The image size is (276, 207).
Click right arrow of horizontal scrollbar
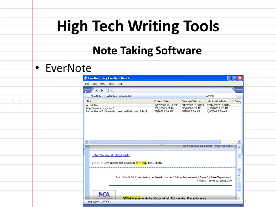click(x=239, y=142)
